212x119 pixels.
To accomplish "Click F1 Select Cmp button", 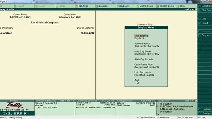I will 205,6.
